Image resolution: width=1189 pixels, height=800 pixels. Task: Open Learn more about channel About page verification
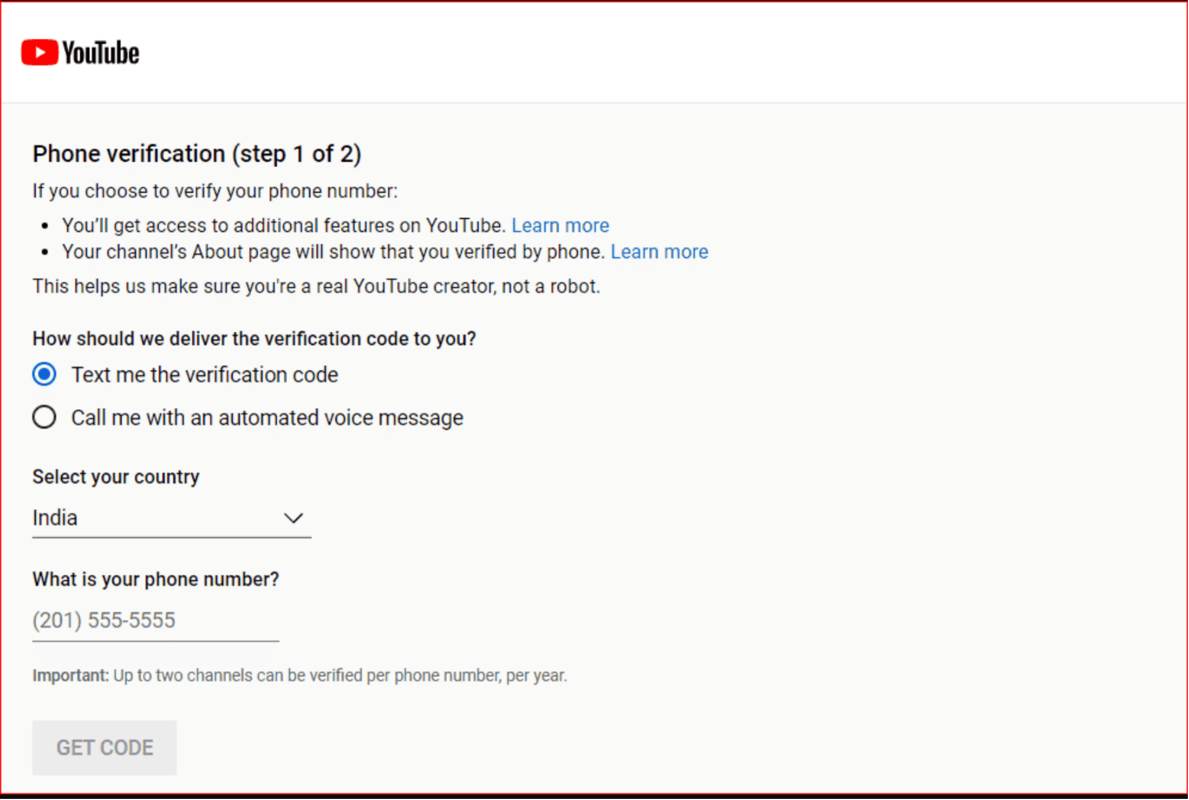659,252
